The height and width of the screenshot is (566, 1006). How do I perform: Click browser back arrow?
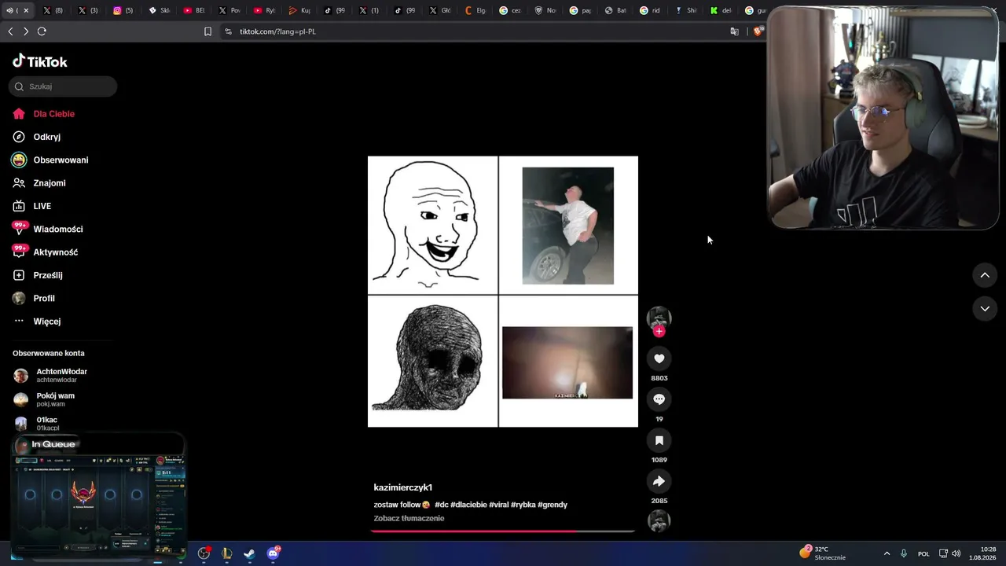[10, 31]
